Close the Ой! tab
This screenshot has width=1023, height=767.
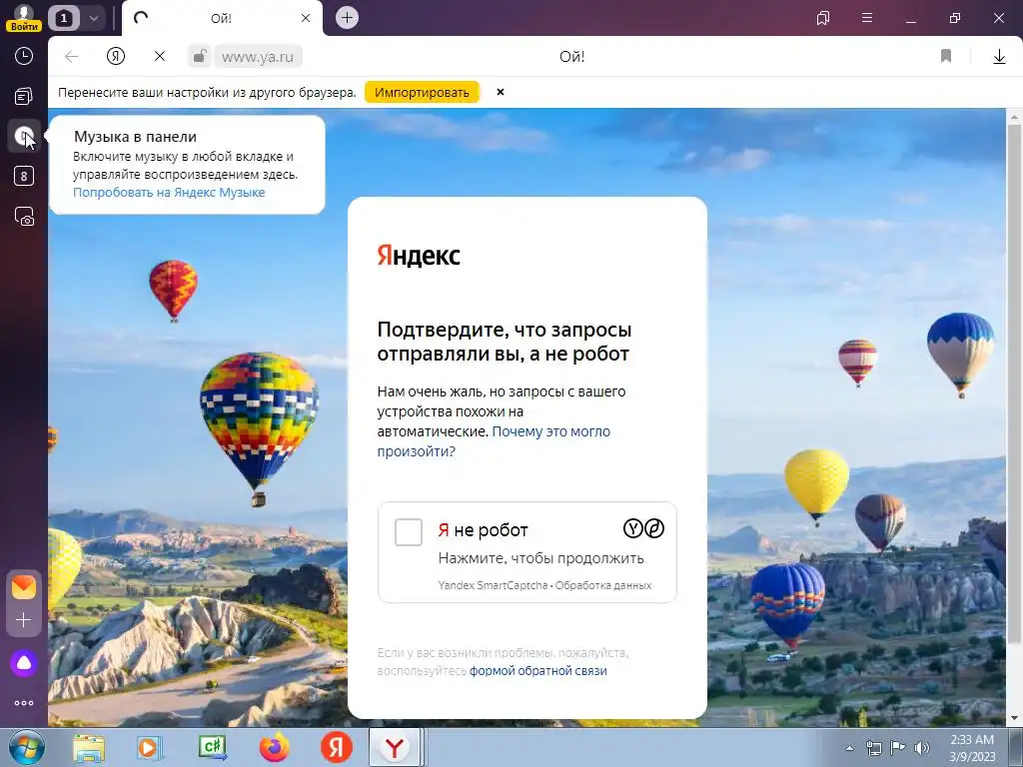306,18
